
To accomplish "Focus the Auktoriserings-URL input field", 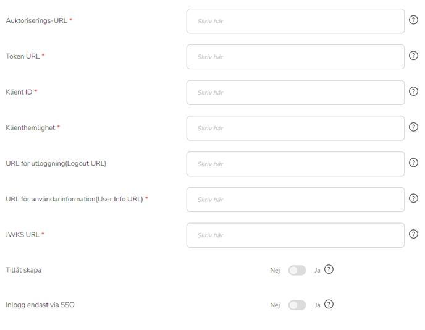I will click(x=295, y=21).
